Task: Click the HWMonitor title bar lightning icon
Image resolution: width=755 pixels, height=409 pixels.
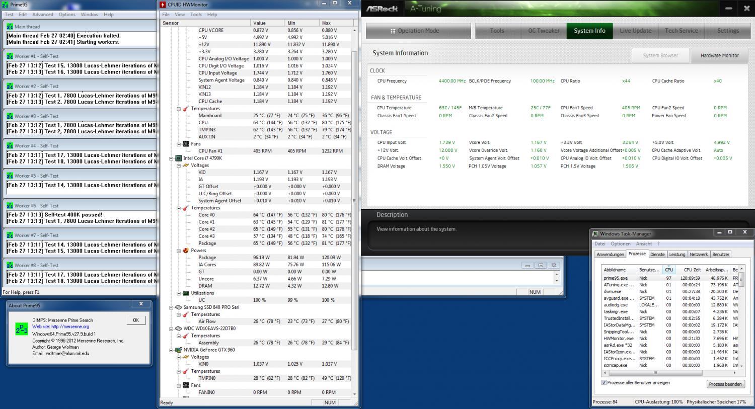Action: tap(163, 4)
